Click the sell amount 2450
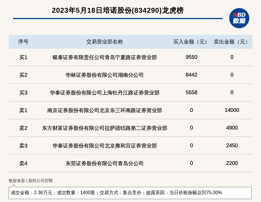This screenshot has width=261, height=202. coord(232,145)
